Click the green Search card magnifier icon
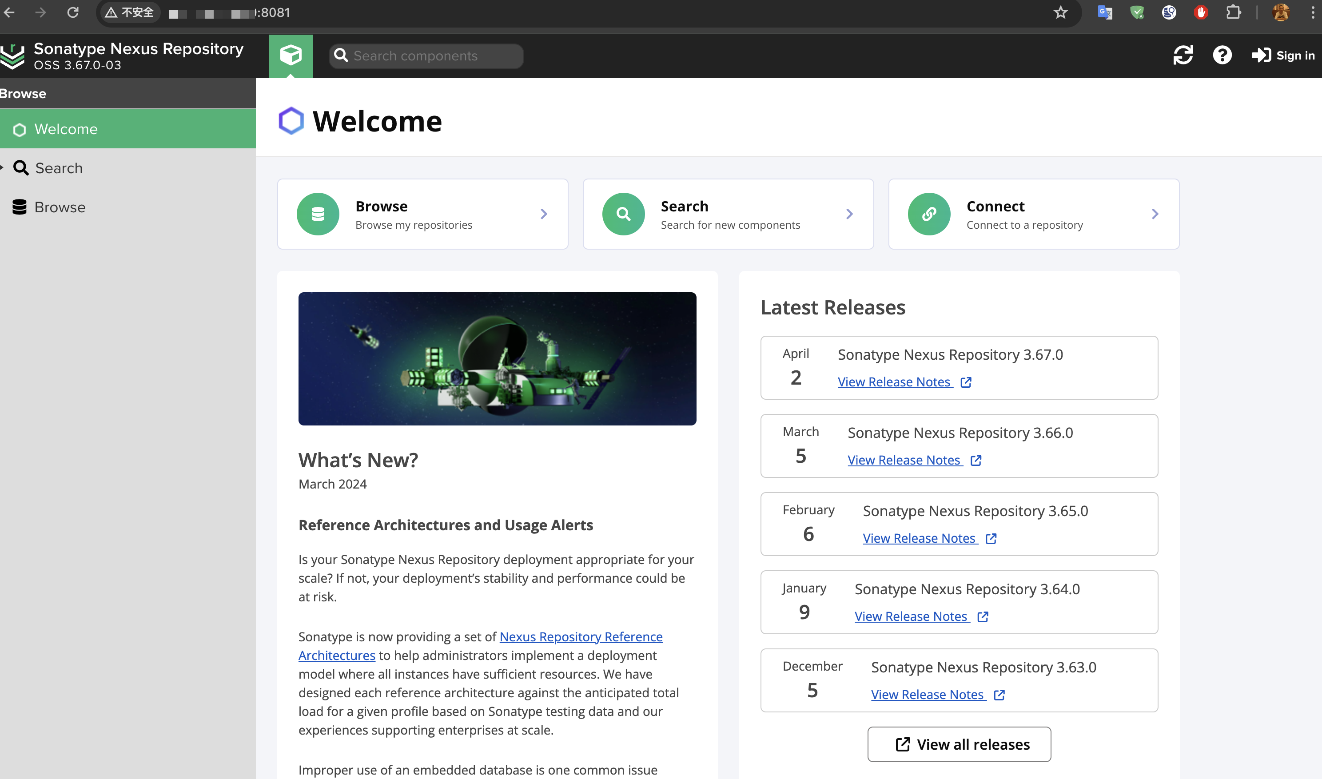The image size is (1322, 779). (624, 214)
